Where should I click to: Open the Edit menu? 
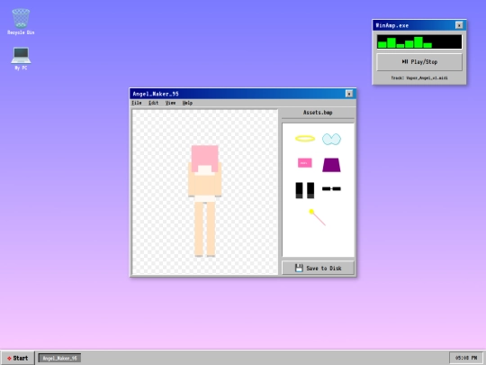point(153,103)
